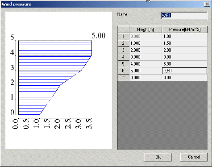Image resolution: width=212 pixels, height=167 pixels.
Task: Click the pressure cell with value 0,00
Action: (x=185, y=78)
